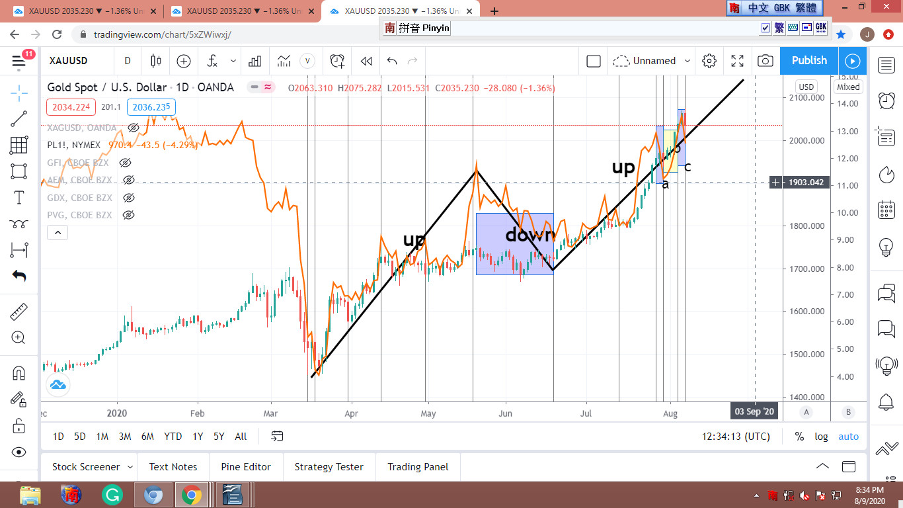Click the compare or add symbol icon
The height and width of the screenshot is (508, 903).
click(184, 61)
